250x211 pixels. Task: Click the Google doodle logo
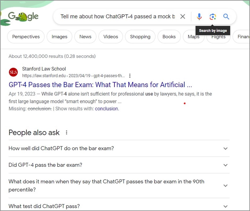click(23, 17)
